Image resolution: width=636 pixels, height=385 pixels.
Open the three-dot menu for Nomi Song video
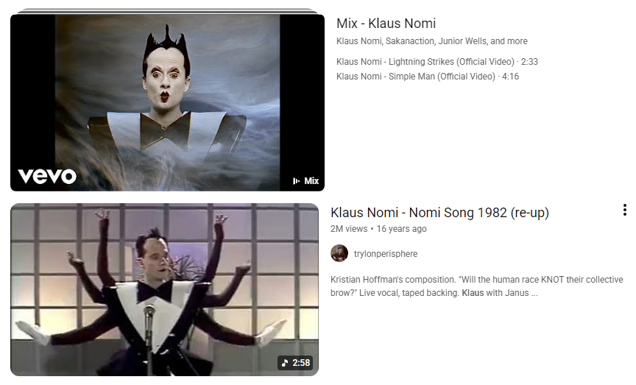pos(625,210)
